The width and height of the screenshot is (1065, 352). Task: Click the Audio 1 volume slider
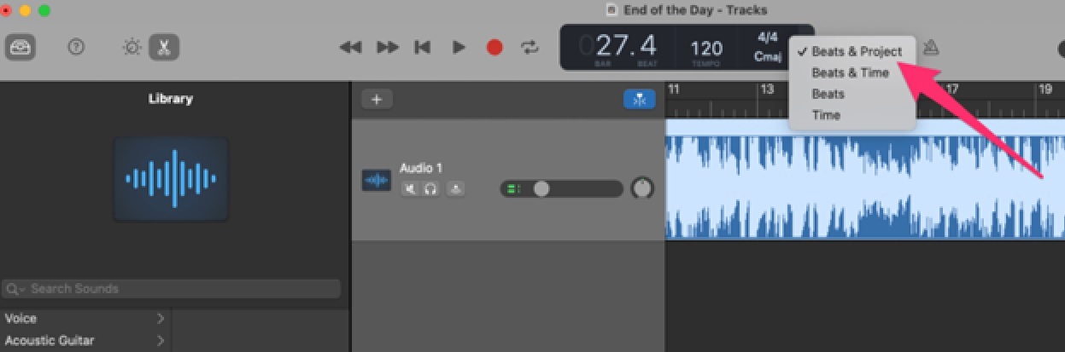pyautogui.click(x=541, y=188)
